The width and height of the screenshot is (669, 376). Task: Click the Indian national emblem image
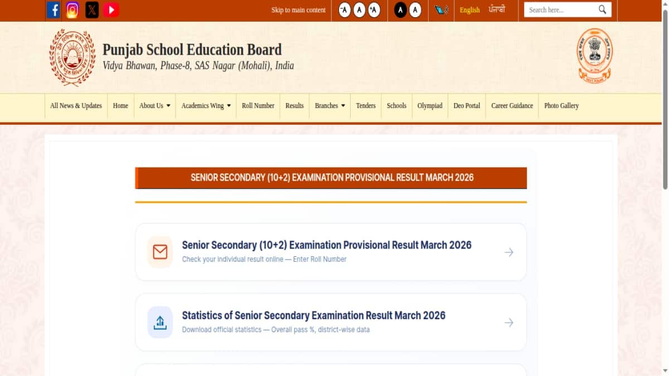click(x=594, y=56)
